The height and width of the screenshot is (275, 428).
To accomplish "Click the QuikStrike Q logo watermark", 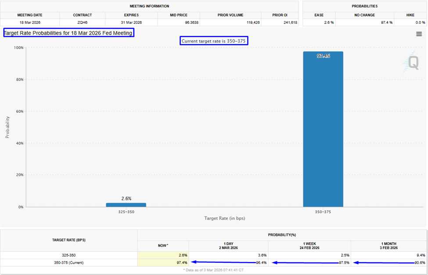I will pyautogui.click(x=411, y=63).
